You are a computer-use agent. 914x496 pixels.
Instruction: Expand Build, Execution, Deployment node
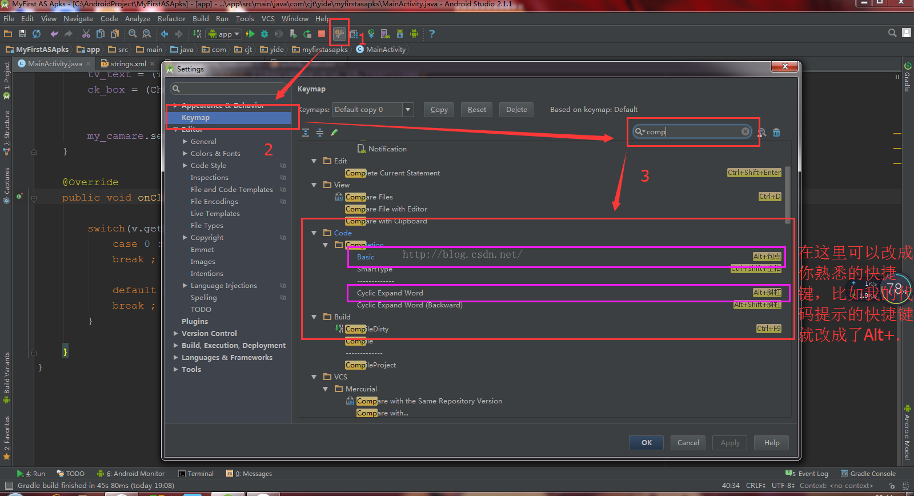tap(175, 345)
